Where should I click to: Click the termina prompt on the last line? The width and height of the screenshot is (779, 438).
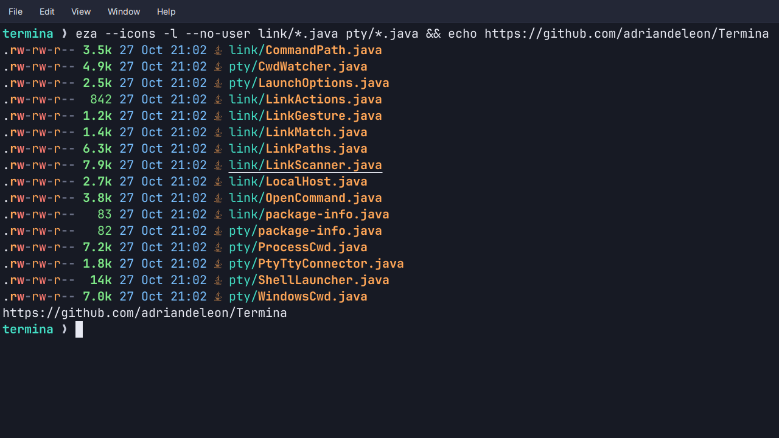pos(28,329)
